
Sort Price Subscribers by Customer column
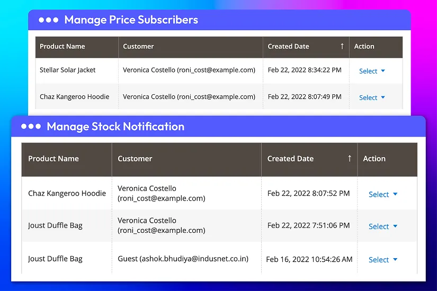[138, 46]
